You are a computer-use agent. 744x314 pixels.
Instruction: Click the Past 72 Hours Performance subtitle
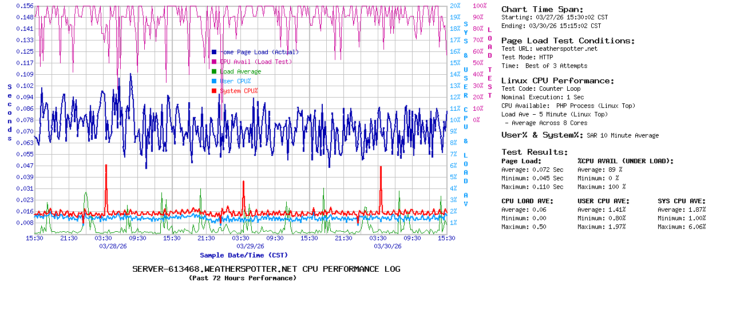(243, 278)
